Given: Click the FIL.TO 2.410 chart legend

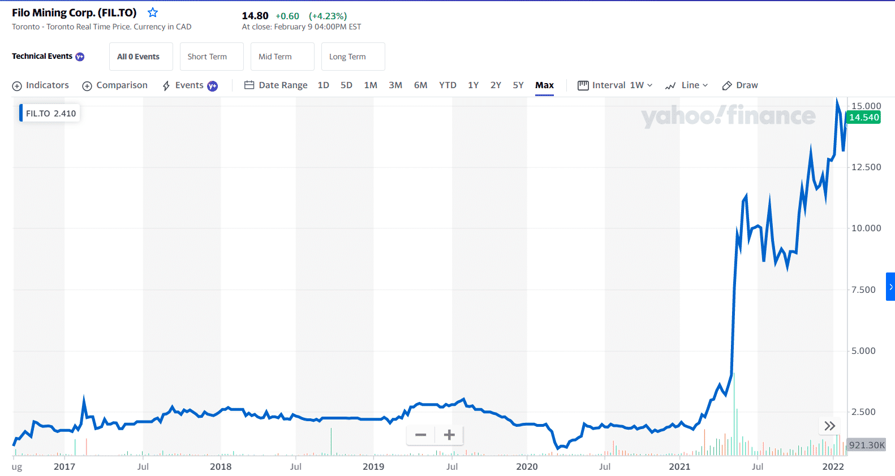Looking at the screenshot, I should coord(50,113).
